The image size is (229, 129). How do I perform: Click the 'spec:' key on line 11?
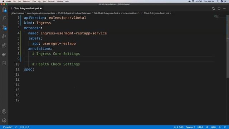coord(29,69)
